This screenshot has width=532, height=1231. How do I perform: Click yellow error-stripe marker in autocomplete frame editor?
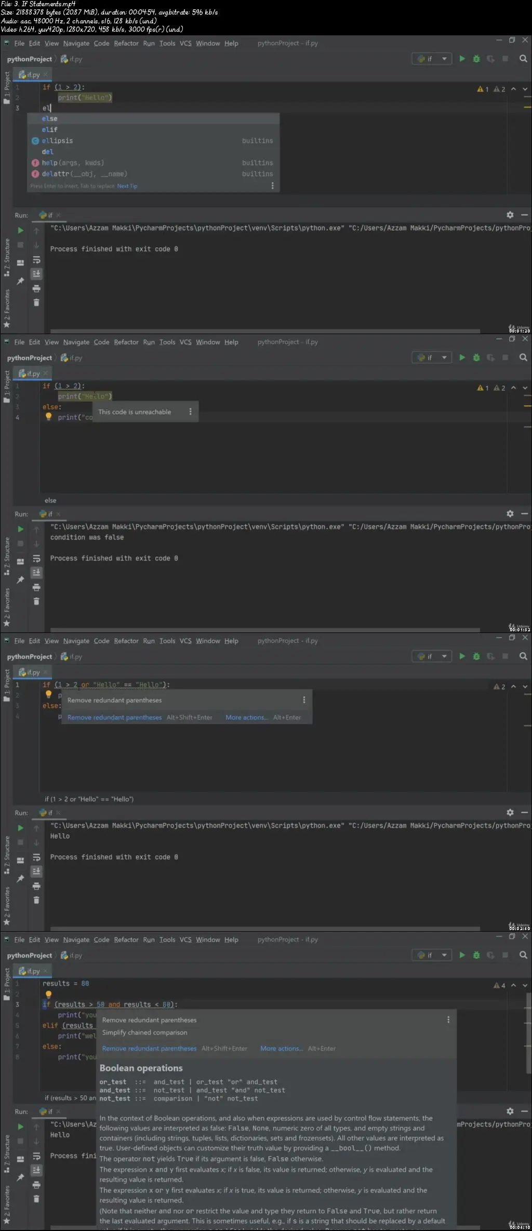(527, 107)
